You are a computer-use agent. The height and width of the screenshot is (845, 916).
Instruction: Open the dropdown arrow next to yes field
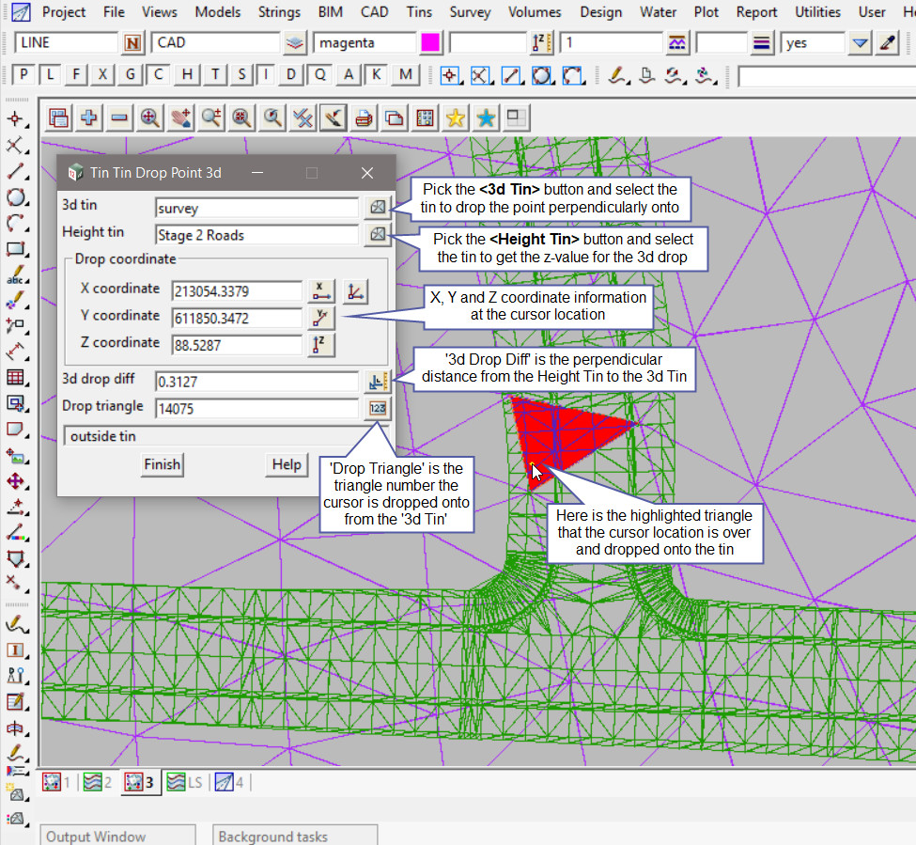(x=860, y=43)
